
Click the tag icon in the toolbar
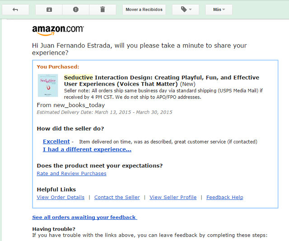(x=184, y=9)
